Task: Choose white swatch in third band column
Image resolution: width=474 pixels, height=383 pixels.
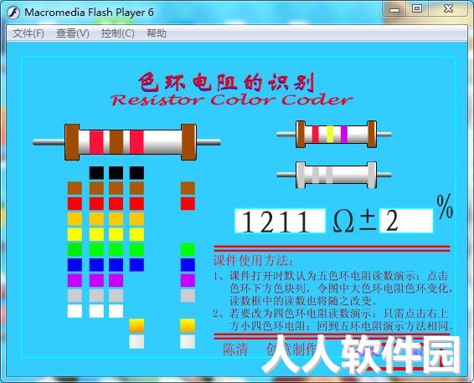Action: point(116,311)
